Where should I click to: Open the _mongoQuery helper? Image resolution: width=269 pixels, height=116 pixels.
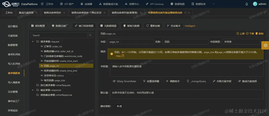[196, 81]
